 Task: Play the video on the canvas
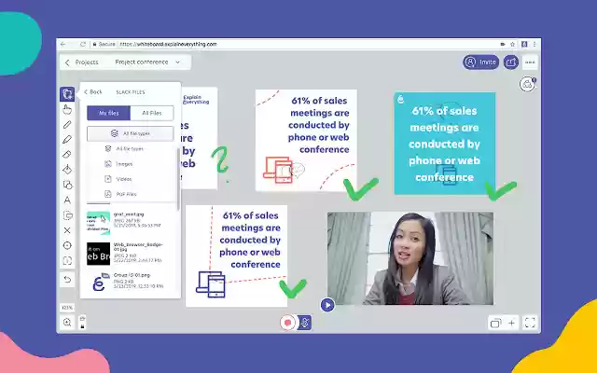(327, 304)
